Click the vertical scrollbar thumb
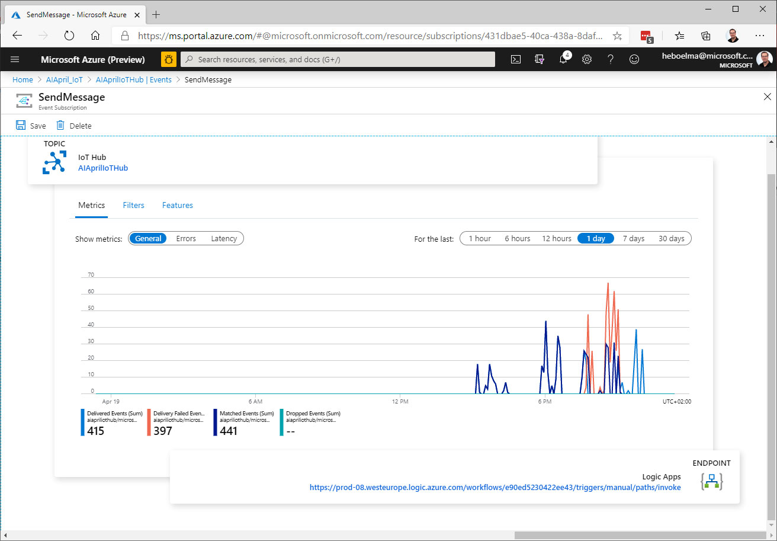This screenshot has height=541, width=777. [772, 347]
